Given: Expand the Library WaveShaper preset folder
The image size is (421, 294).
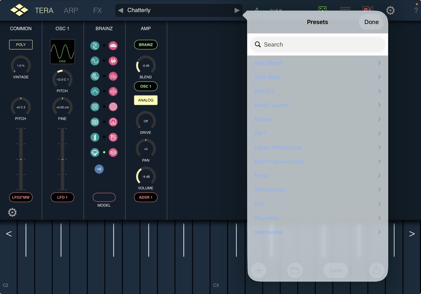Looking at the screenshot, I should (x=318, y=148).
